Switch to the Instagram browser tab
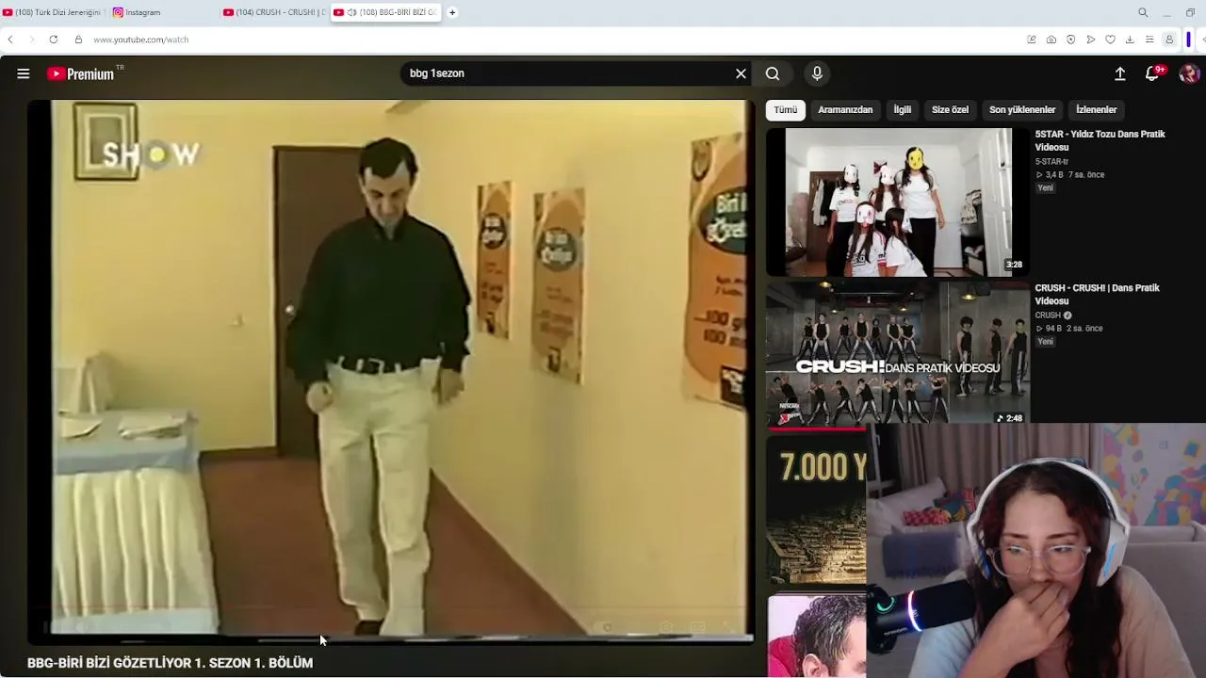 tap(164, 12)
